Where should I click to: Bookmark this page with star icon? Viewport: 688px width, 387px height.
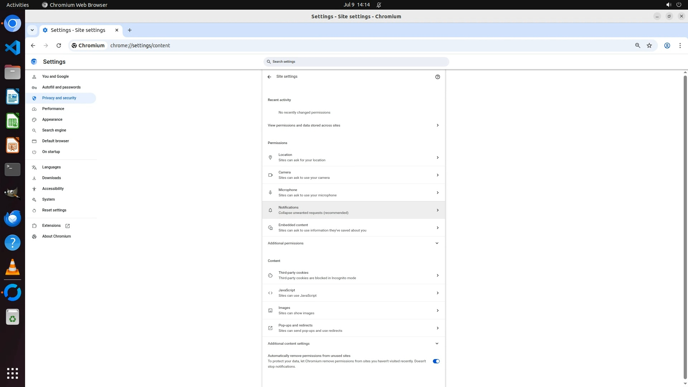pos(649,46)
